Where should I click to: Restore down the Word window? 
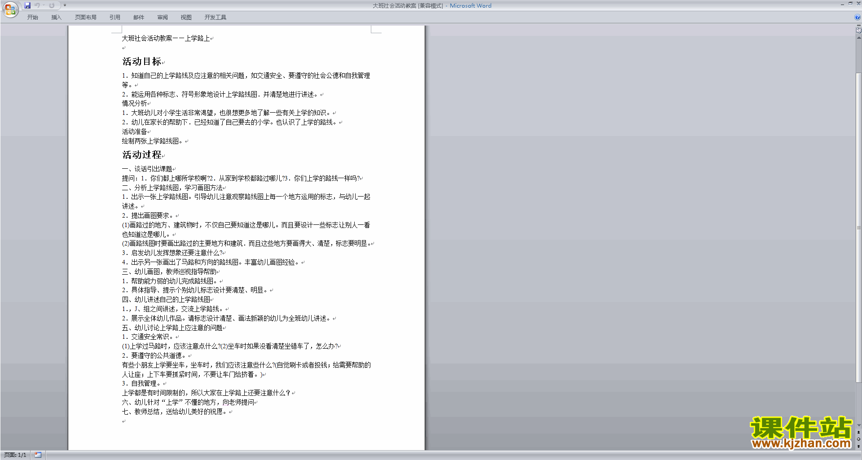(850, 4)
